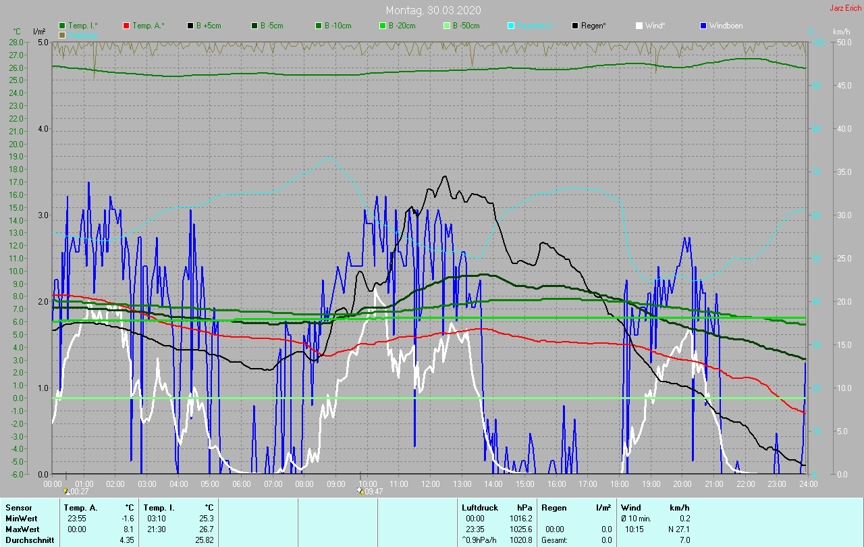Viewport: 864px width, 547px height.
Task: Click the B -10cm legend square
Action: pyautogui.click(x=319, y=26)
